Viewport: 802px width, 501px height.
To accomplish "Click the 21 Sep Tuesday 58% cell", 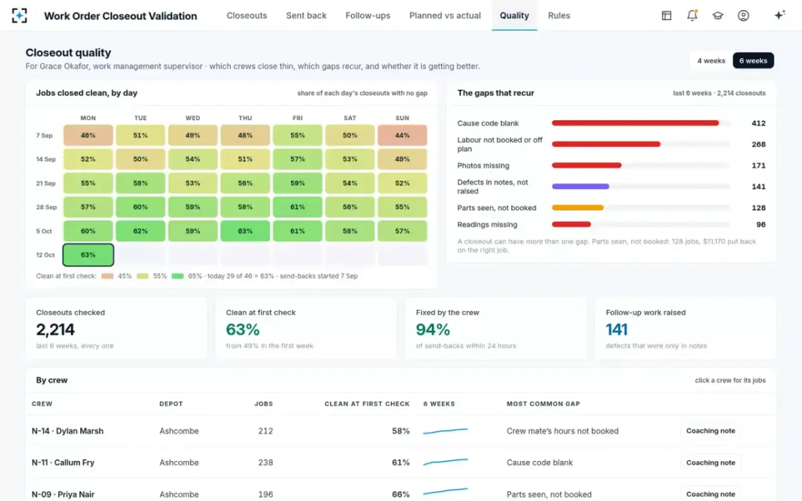I will 140,183.
